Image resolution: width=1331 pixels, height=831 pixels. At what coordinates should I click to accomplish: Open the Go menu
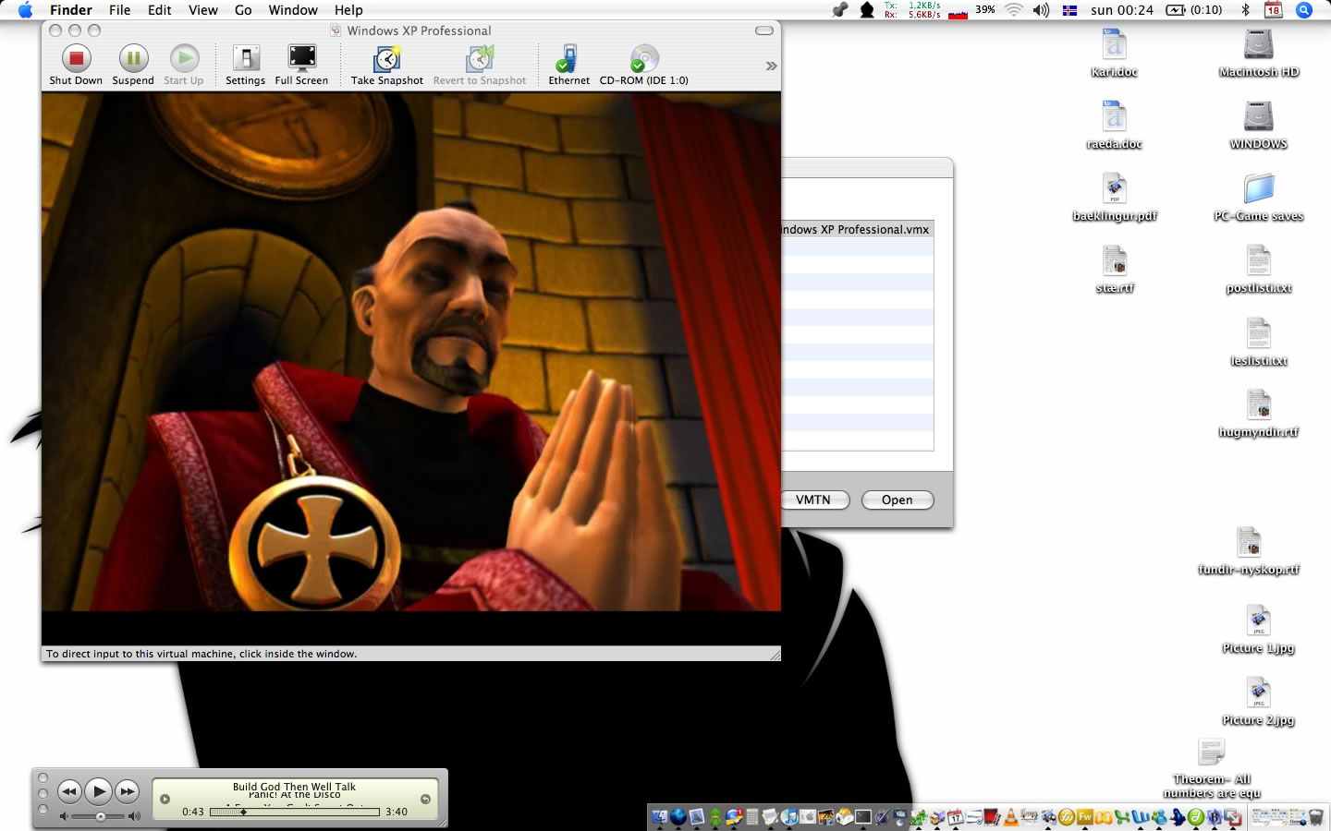click(x=243, y=10)
